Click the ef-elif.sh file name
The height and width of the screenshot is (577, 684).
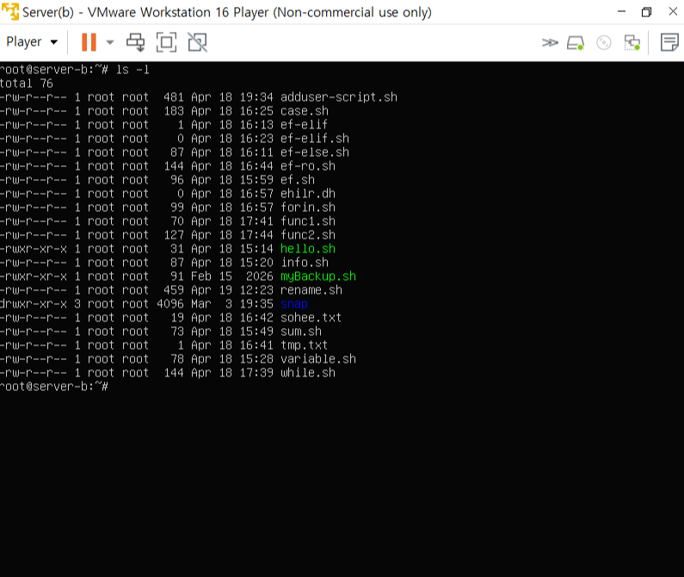pyautogui.click(x=315, y=139)
